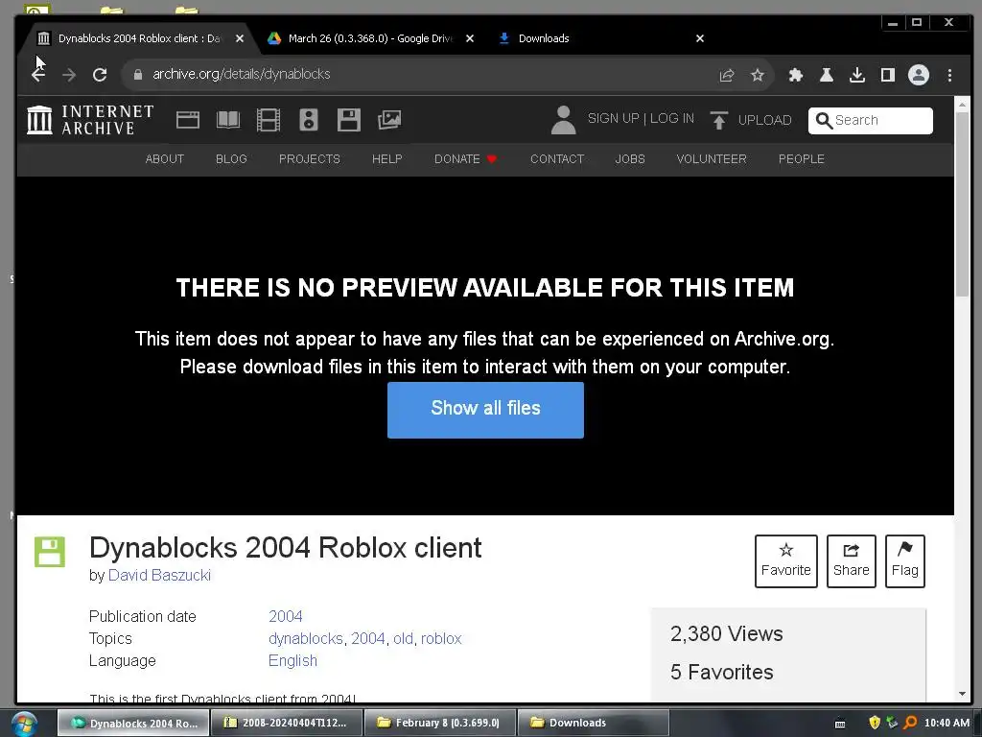The height and width of the screenshot is (737, 982).
Task: Open the Images icon in navbar
Action: (389, 120)
